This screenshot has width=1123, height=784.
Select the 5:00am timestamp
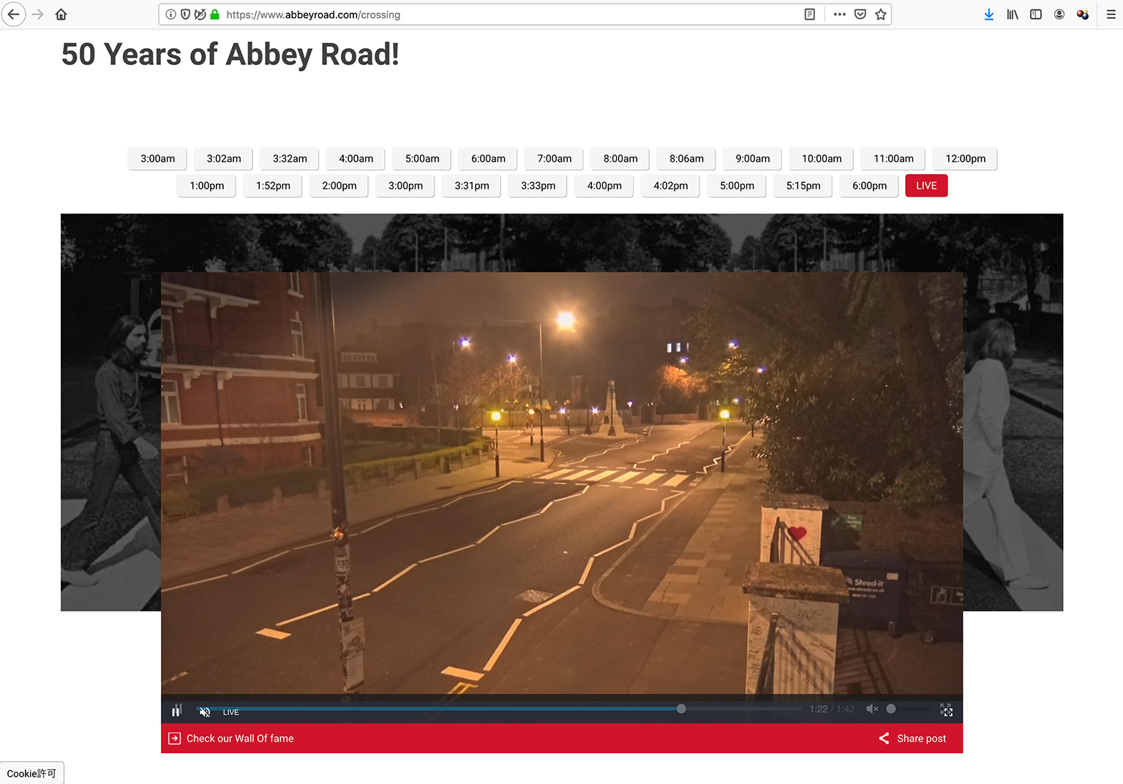point(422,159)
